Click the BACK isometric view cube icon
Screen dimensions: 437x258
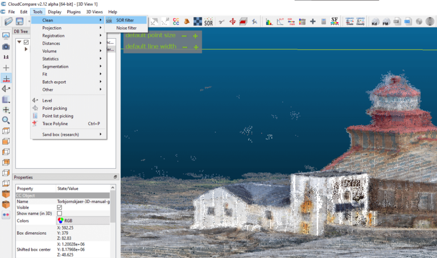(x=6, y=205)
